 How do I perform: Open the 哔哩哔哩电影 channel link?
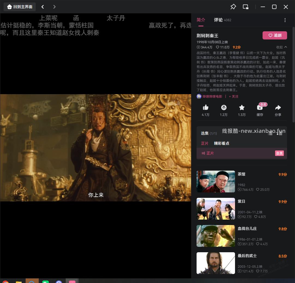click(212, 96)
